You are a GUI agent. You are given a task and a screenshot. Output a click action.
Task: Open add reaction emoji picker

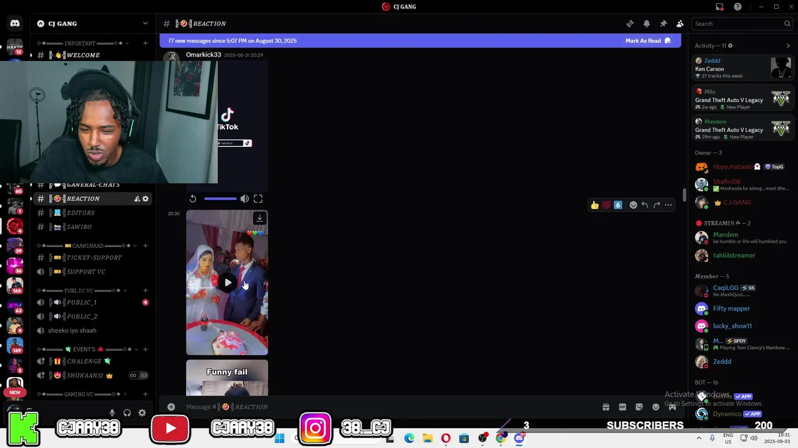(633, 205)
